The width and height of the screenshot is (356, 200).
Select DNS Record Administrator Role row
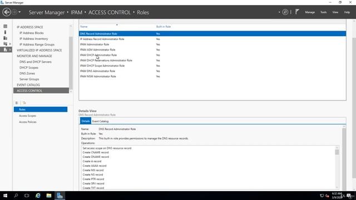(x=212, y=34)
